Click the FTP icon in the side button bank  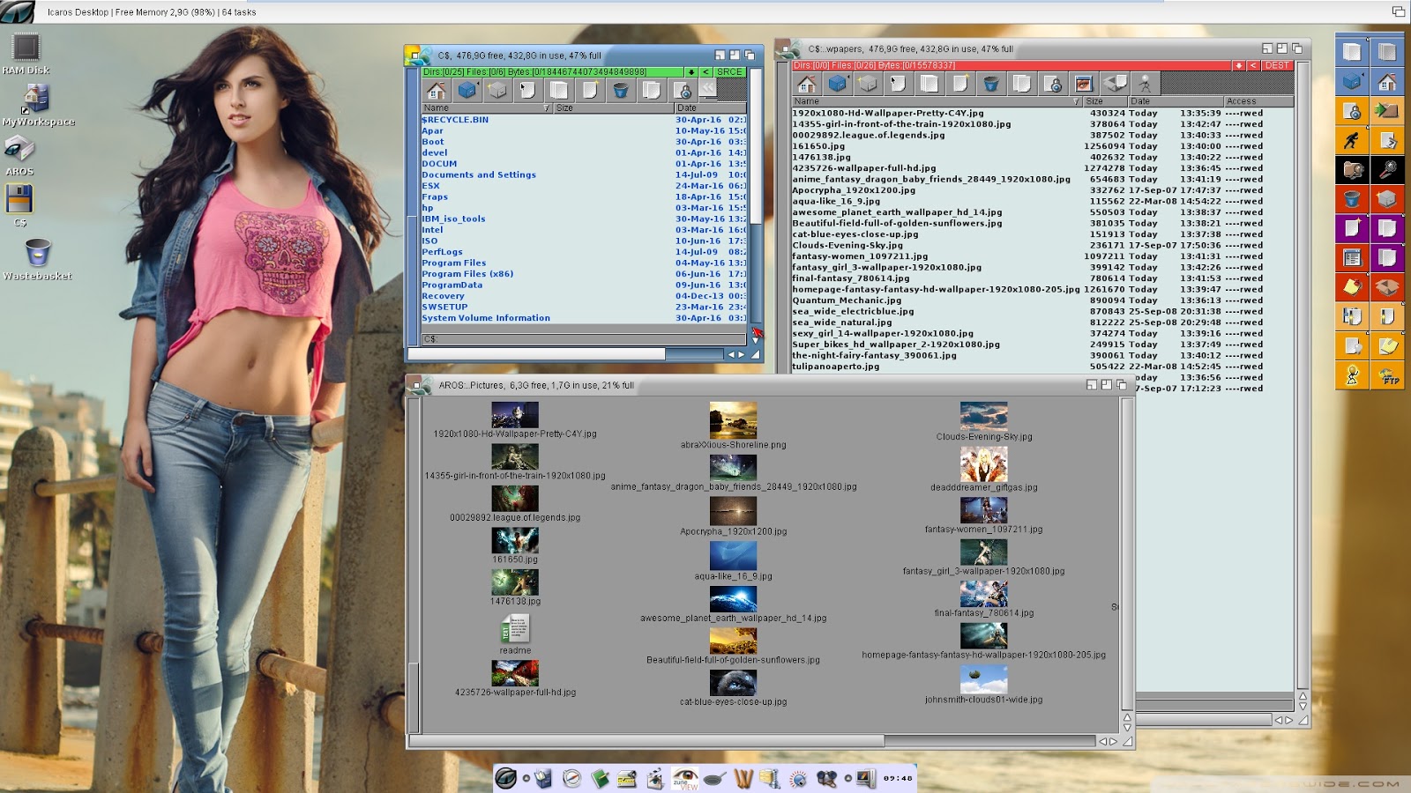[1387, 375]
